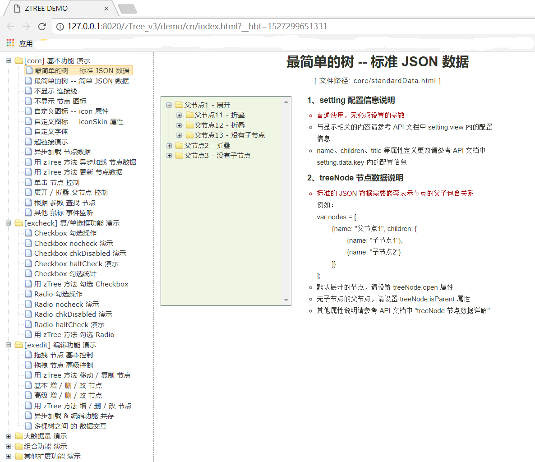
Task: Open 不显示 节点 图标 demo
Action: pyautogui.click(x=60, y=102)
